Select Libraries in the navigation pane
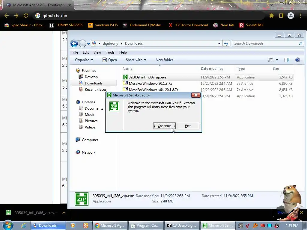This screenshot has width=307, height=230. [x=88, y=102]
